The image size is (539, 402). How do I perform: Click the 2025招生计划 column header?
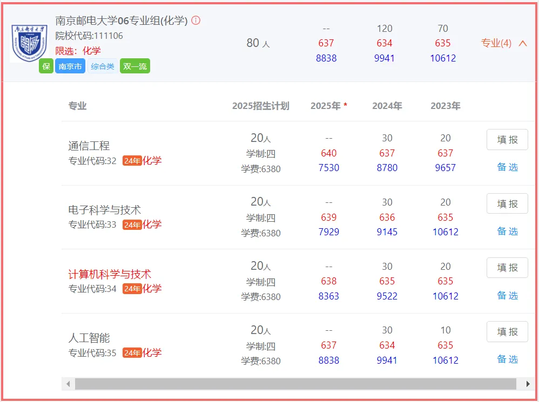(x=260, y=106)
